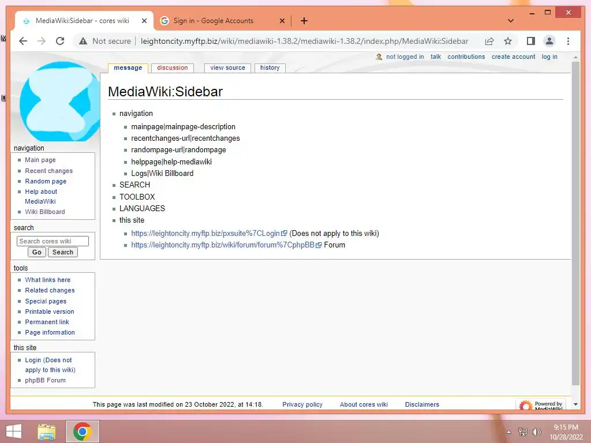The image size is (591, 443).
Task: Click the MediaWiki:Sidebar page heading
Action: [x=165, y=92]
